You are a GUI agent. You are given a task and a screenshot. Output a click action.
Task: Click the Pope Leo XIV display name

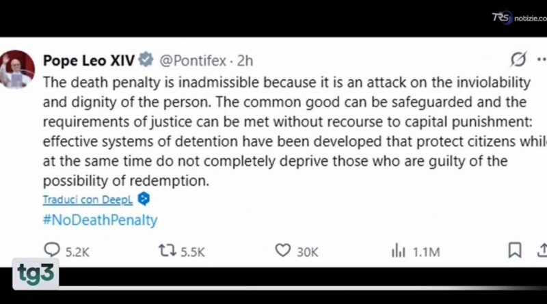(x=89, y=60)
